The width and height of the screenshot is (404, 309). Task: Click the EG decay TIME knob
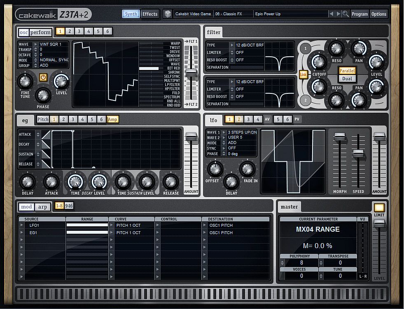click(75, 182)
